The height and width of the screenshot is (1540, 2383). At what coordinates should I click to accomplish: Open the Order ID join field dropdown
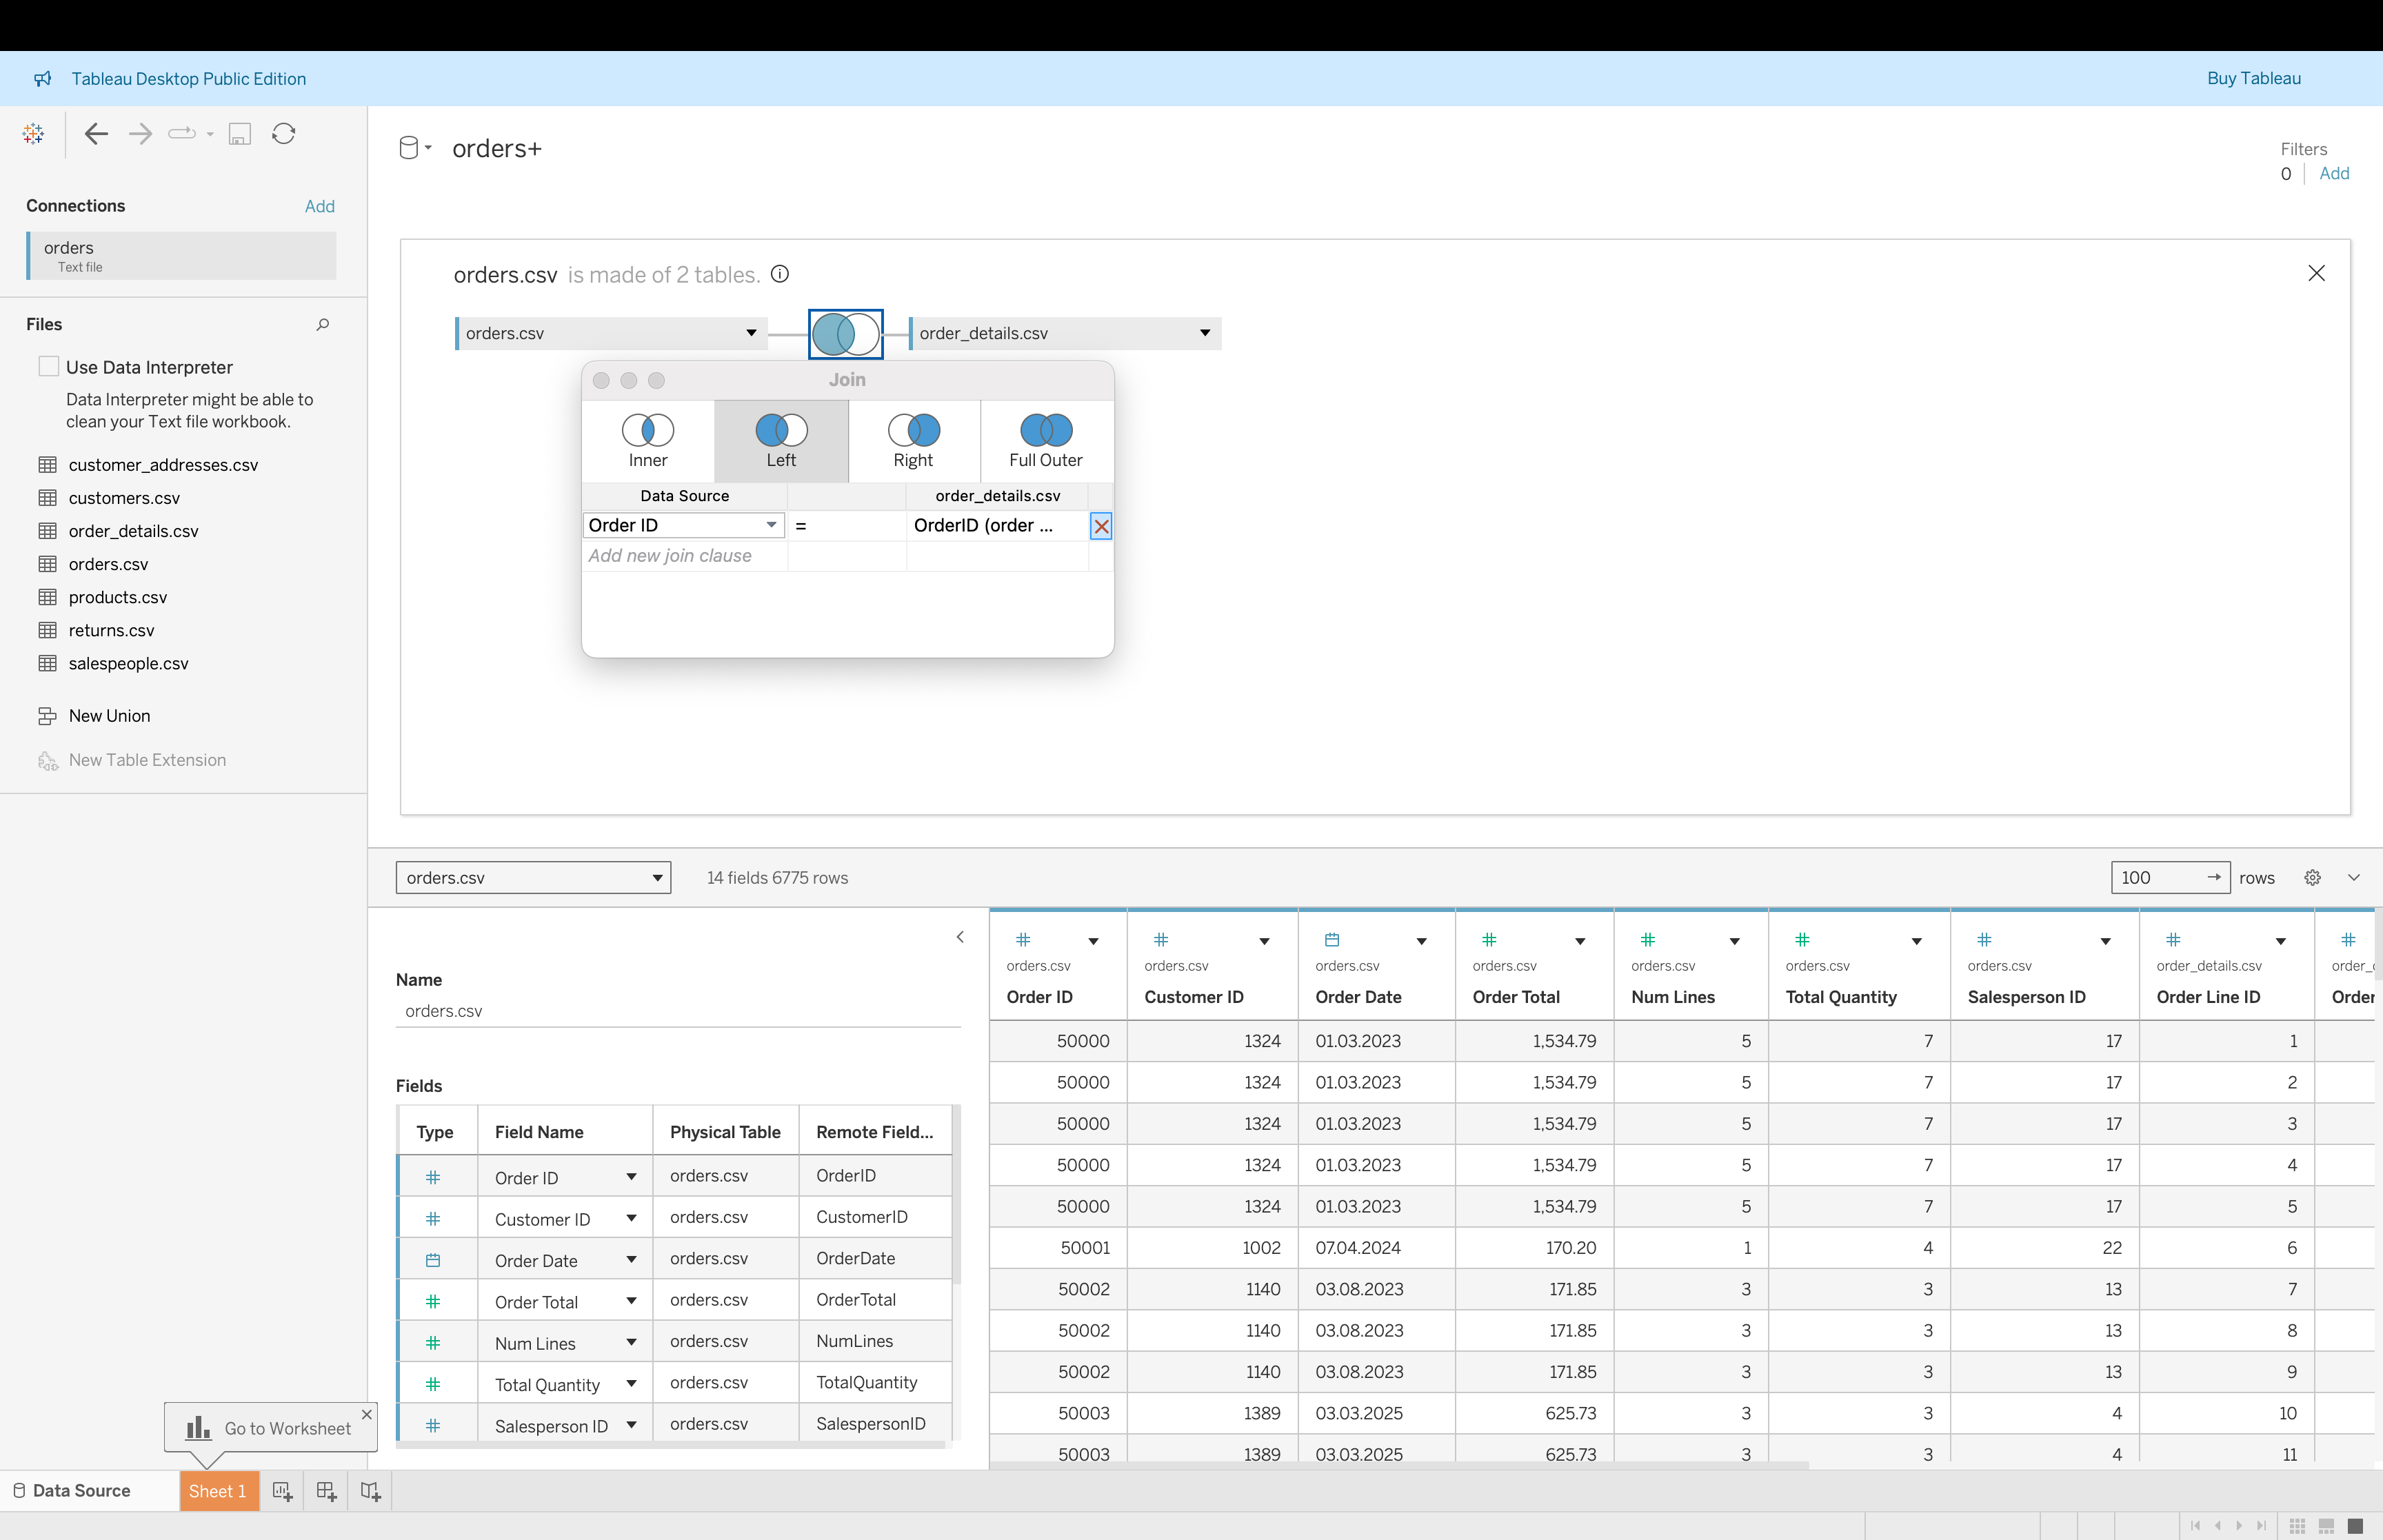coord(771,526)
